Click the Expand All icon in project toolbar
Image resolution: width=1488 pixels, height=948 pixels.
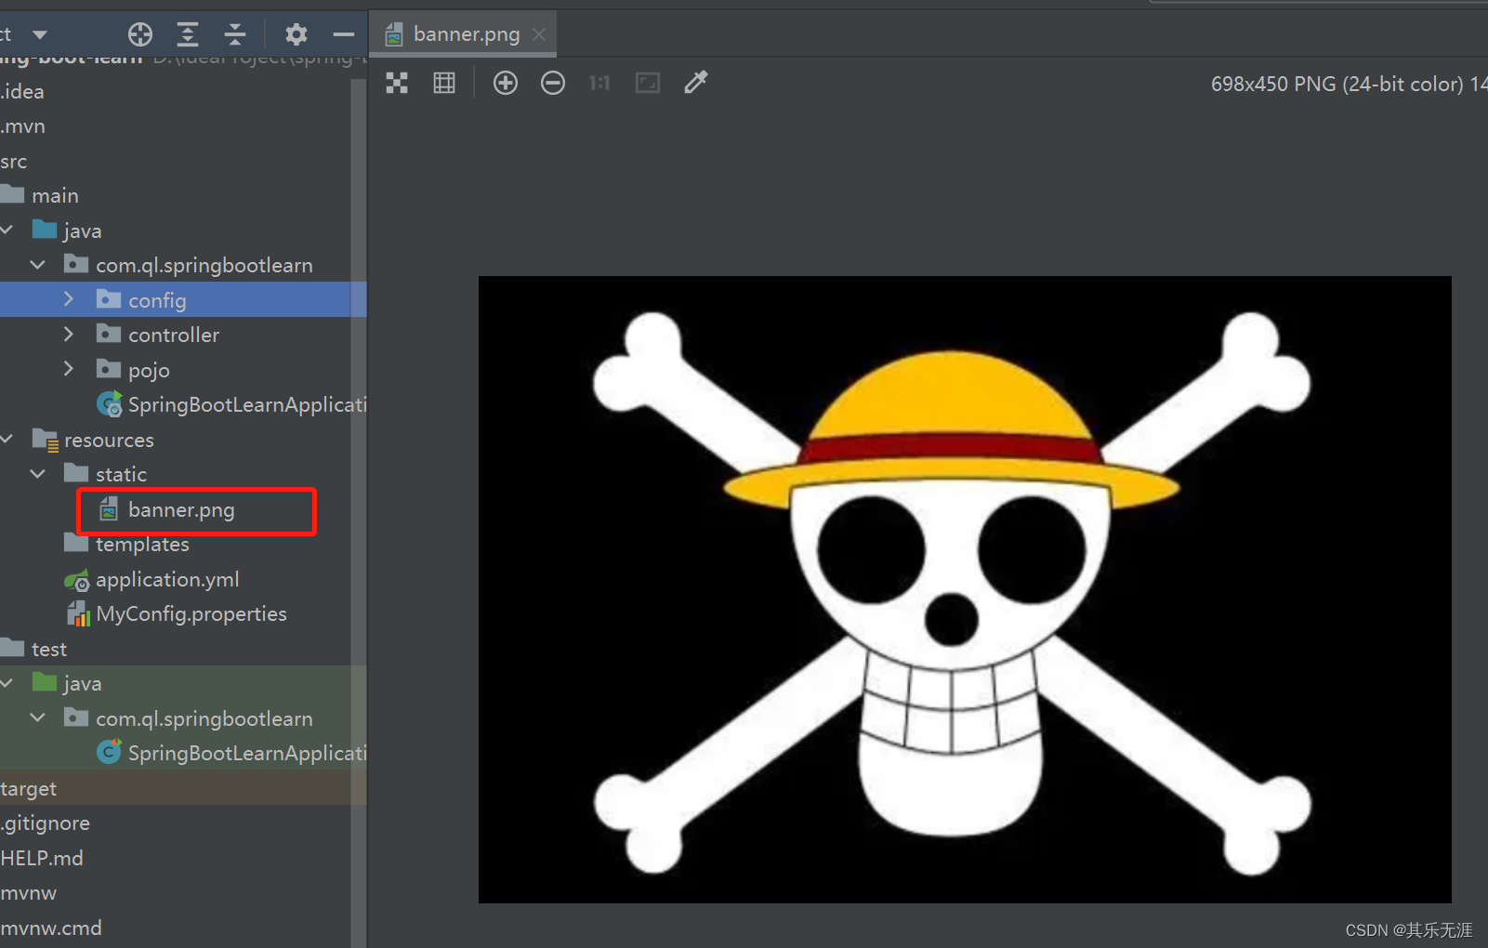[x=188, y=34]
